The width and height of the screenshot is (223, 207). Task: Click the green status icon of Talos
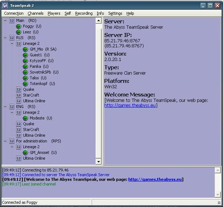25,78
